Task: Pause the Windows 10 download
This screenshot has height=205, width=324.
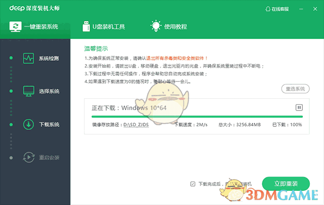Action: pos(299,107)
